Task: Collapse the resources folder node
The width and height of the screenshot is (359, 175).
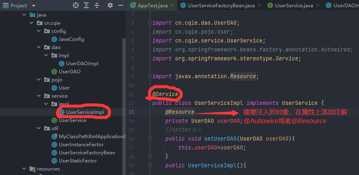Action: tap(24, 169)
